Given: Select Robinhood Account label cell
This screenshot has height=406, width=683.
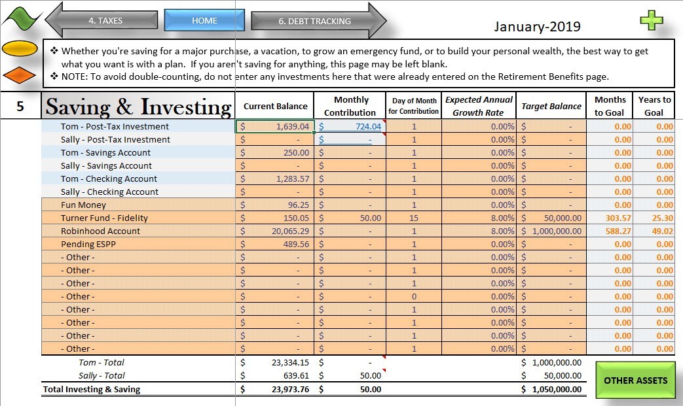Looking at the screenshot, I should (139, 231).
